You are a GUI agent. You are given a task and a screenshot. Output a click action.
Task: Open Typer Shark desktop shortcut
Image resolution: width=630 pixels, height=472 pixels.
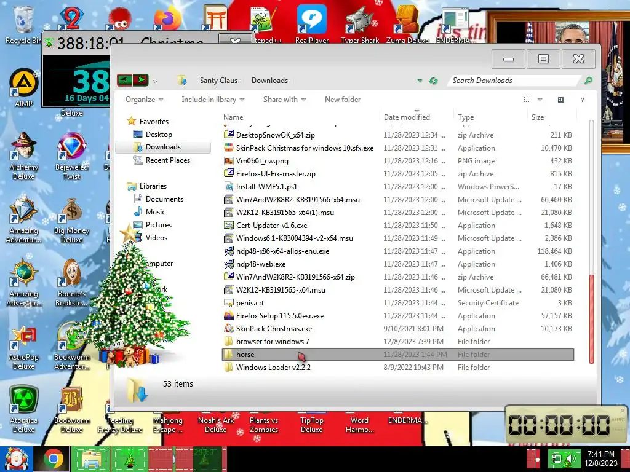(359, 25)
